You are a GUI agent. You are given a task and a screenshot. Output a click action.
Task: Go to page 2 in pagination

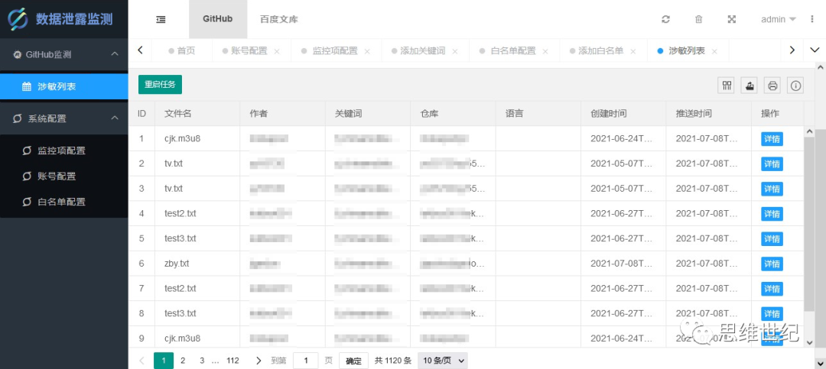click(183, 361)
